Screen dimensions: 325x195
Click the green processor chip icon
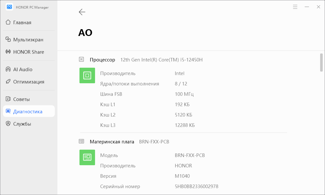point(87,75)
